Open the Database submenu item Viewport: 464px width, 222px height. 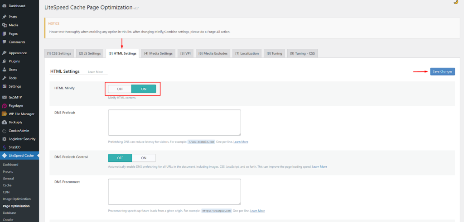10,213
